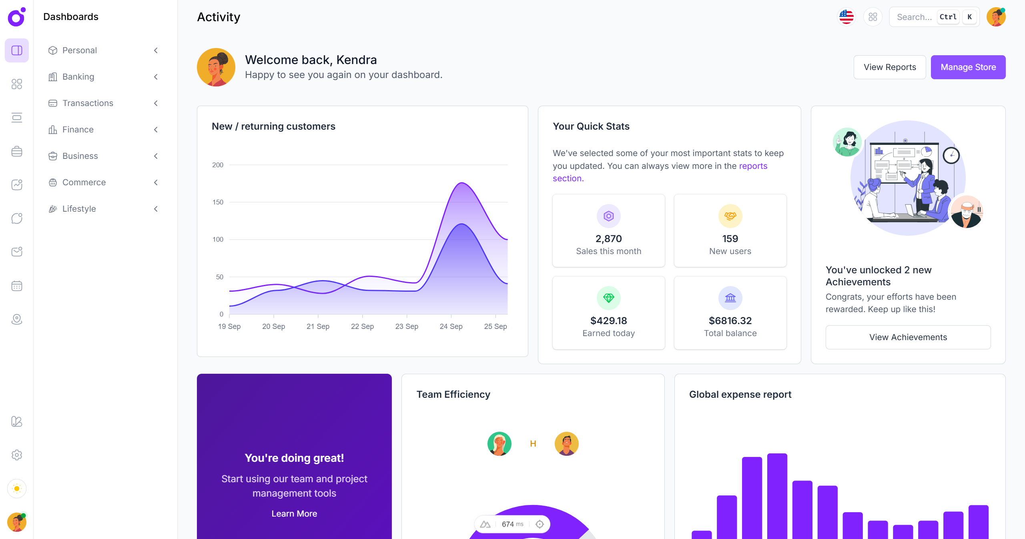Open the calendar icon in the sidebar rail

point(17,285)
